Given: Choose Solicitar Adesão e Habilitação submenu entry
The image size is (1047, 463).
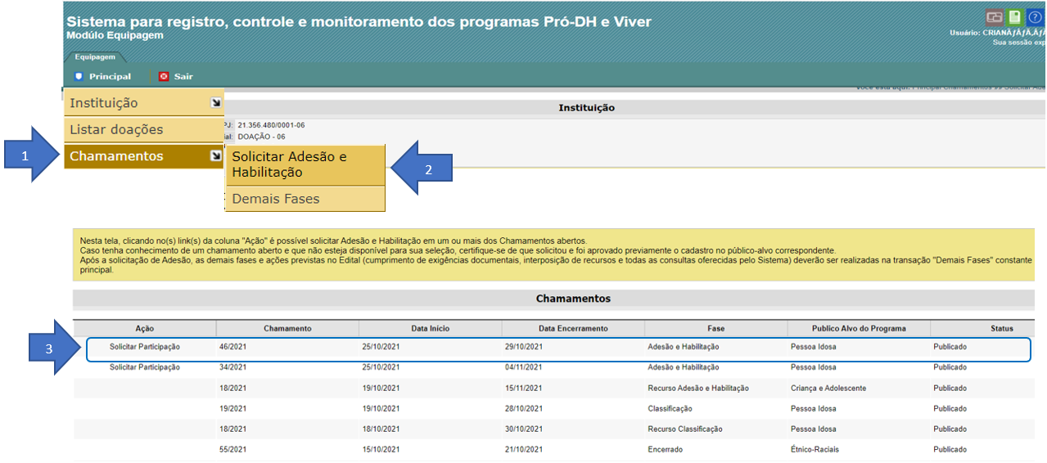Looking at the screenshot, I should pyautogui.click(x=289, y=164).
